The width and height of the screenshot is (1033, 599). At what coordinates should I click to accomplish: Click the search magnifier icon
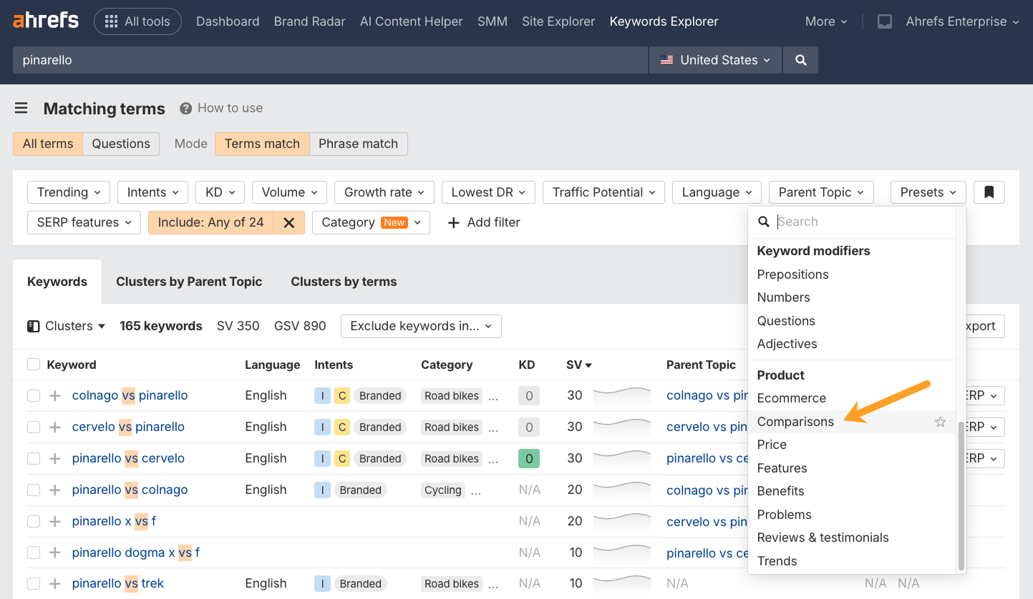[800, 60]
